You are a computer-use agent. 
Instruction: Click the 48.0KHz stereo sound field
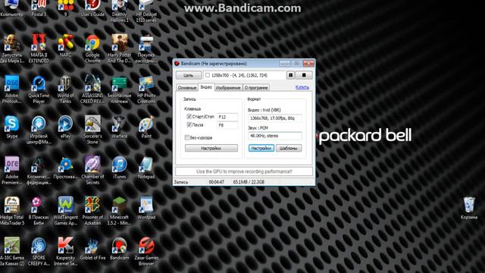[x=274, y=136]
